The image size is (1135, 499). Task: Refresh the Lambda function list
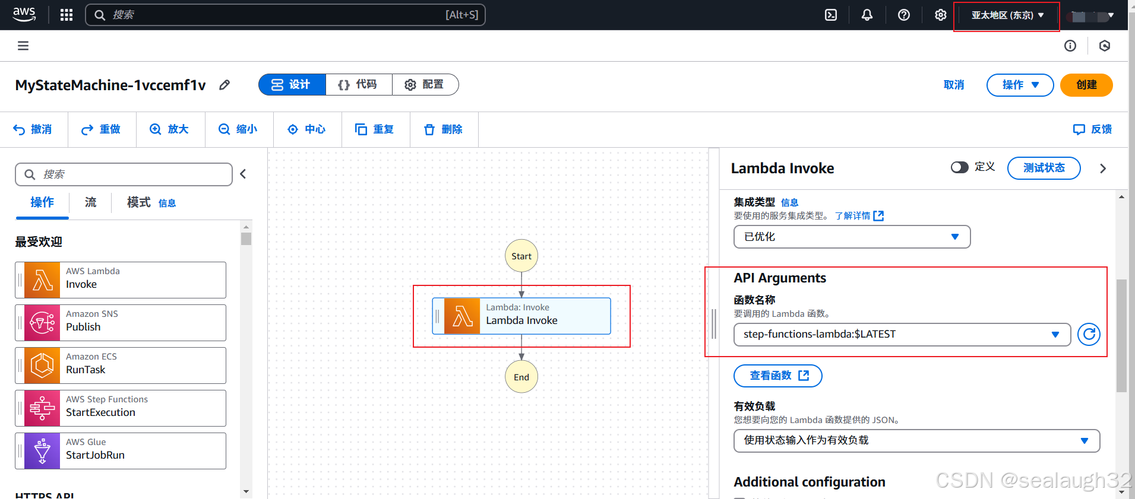click(x=1089, y=335)
